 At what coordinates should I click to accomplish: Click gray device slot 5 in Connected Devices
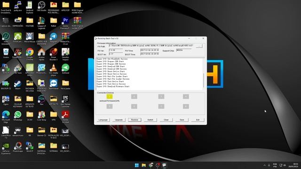pyautogui.click(x=110, y=107)
